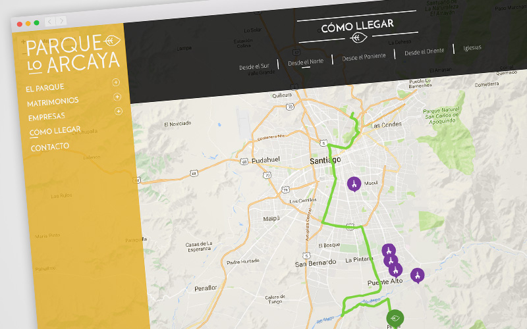The height and width of the screenshot is (329, 527).
Task: Expand the Empresas submenu plus icon
Action: (119, 111)
